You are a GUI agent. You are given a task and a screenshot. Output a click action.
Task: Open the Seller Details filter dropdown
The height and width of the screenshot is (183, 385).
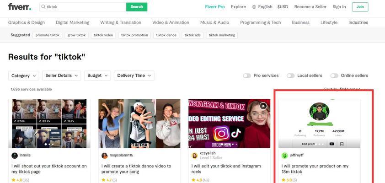click(62, 75)
